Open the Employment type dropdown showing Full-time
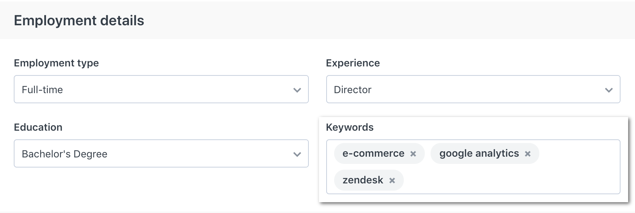Image resolution: width=635 pixels, height=213 pixels. pyautogui.click(x=161, y=90)
